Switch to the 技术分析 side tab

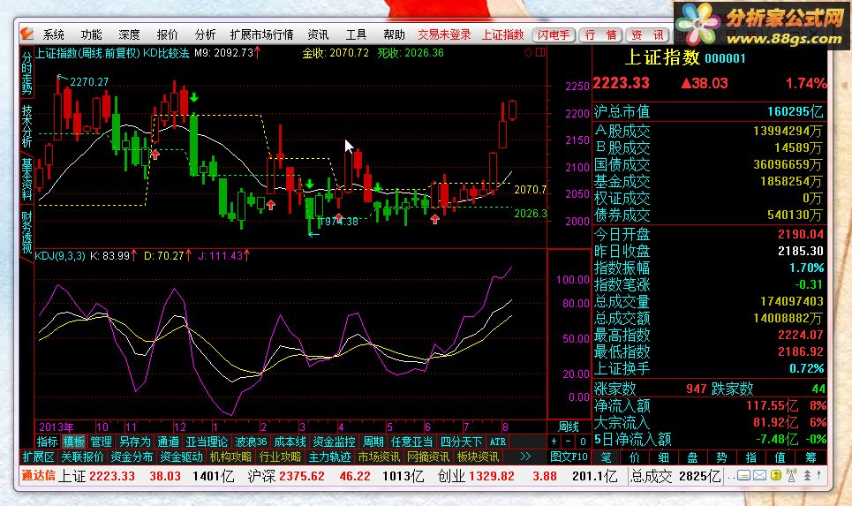click(x=26, y=126)
